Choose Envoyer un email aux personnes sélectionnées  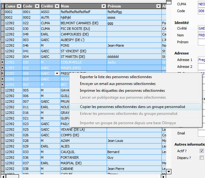click(x=118, y=84)
